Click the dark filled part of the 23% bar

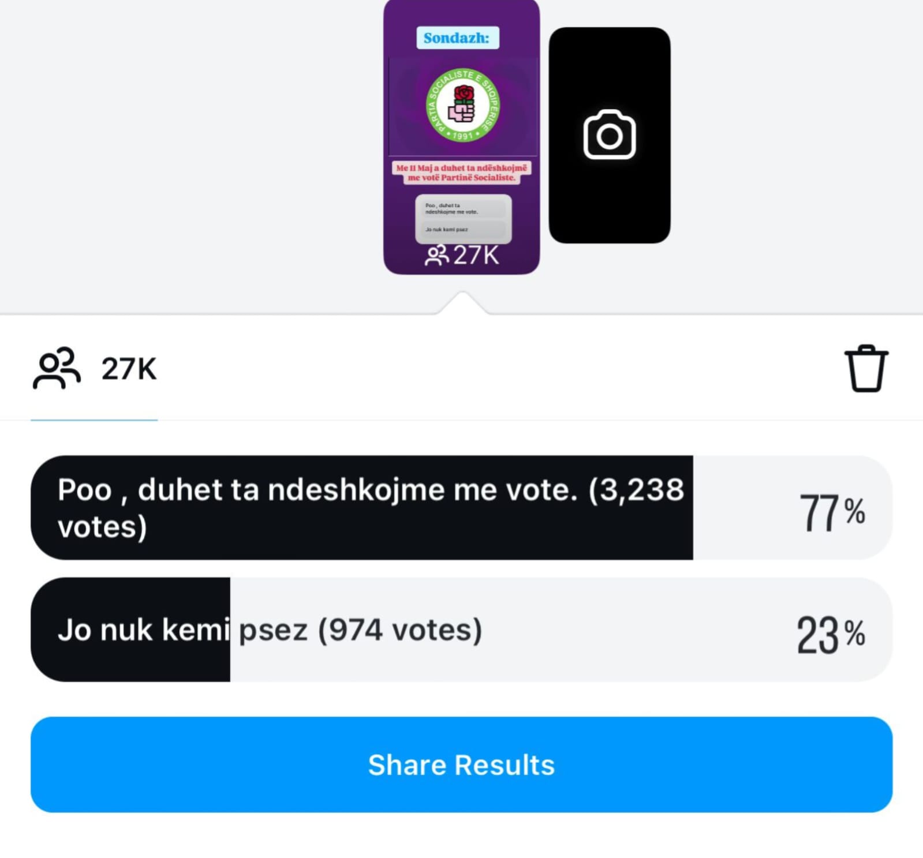click(130, 630)
